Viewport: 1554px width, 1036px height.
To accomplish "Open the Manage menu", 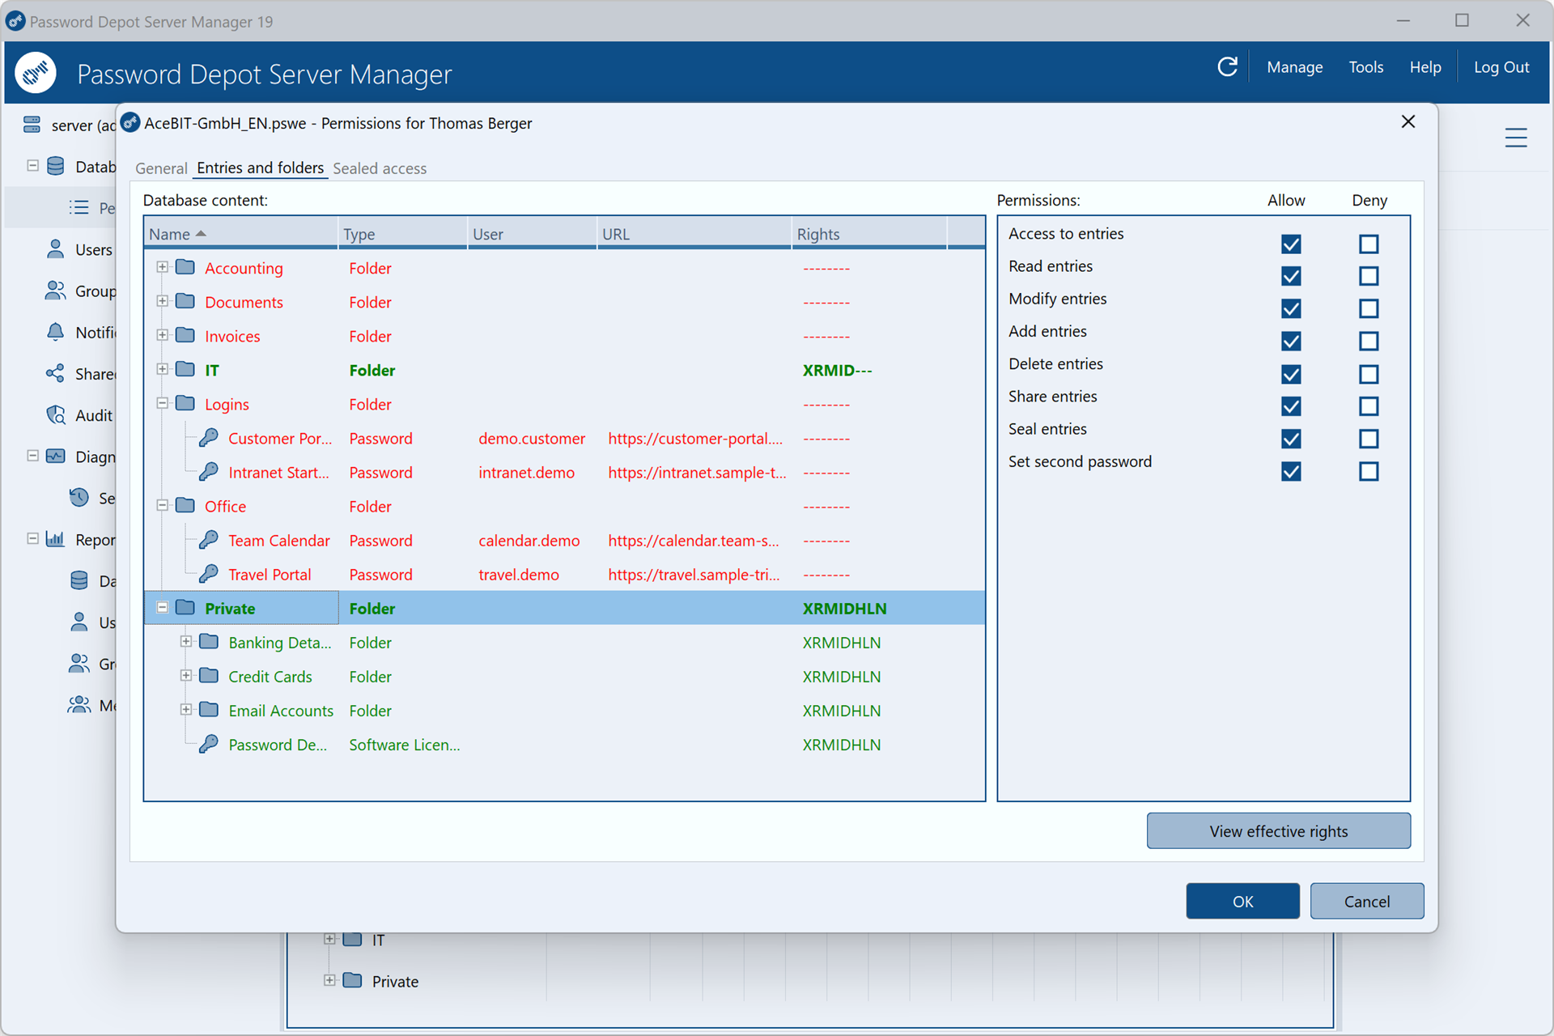I will (1294, 67).
